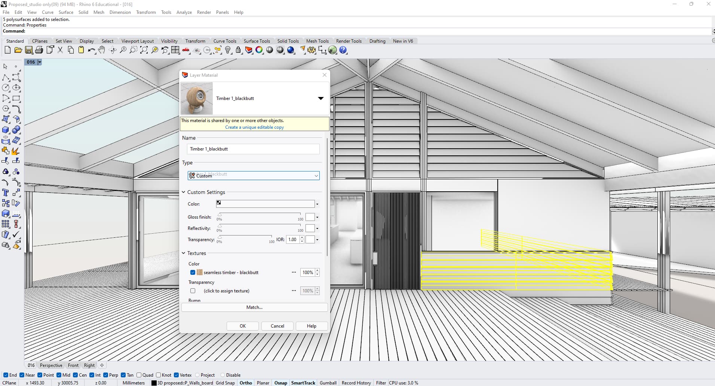
Task: Select the Text tool in left toolbar
Action: tap(6, 192)
